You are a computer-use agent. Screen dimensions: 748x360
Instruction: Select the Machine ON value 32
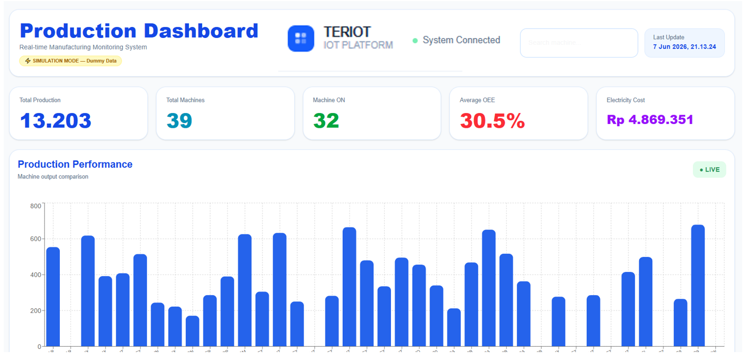point(326,121)
